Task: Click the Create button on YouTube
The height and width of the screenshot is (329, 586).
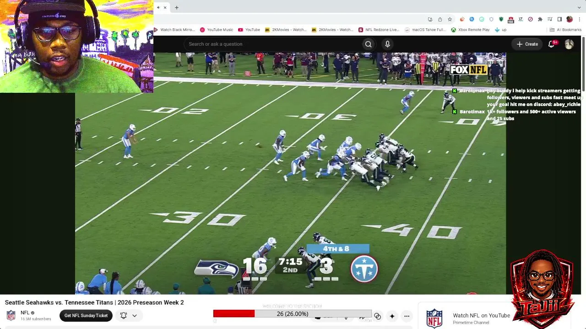Action: tap(527, 44)
